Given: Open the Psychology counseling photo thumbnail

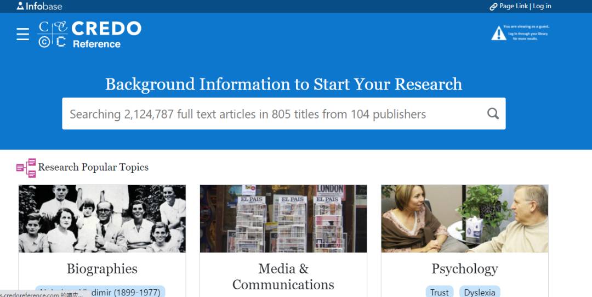Looking at the screenshot, I should pos(464,218).
